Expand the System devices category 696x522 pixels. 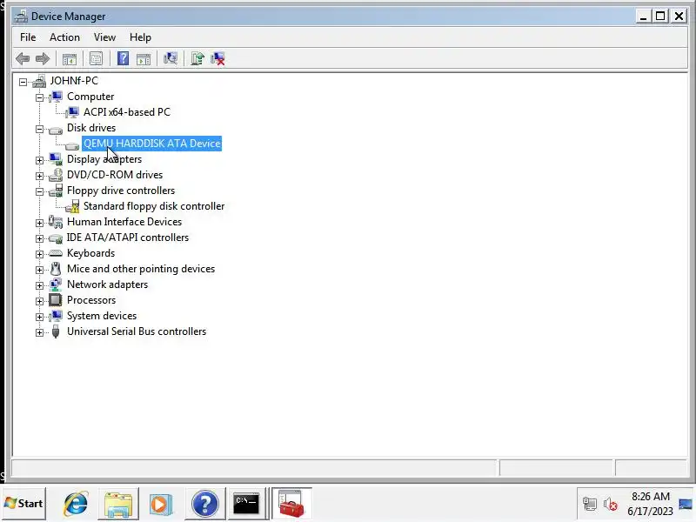coord(39,317)
